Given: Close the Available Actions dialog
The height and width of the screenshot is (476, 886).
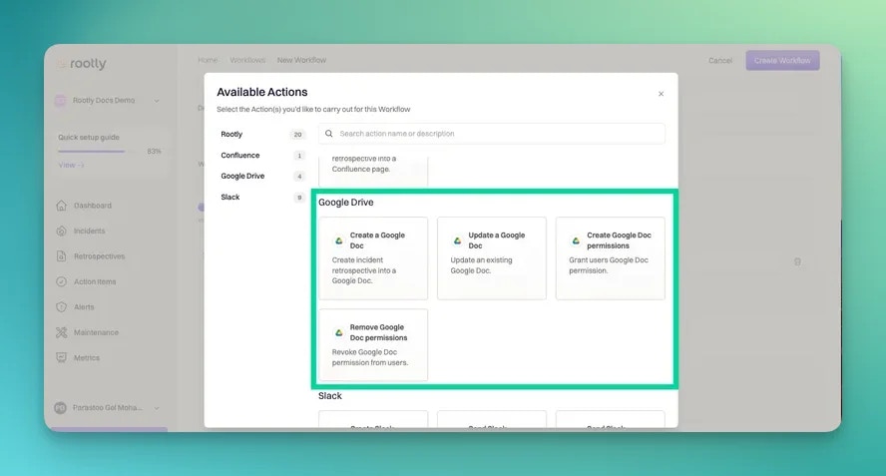Looking at the screenshot, I should [662, 94].
